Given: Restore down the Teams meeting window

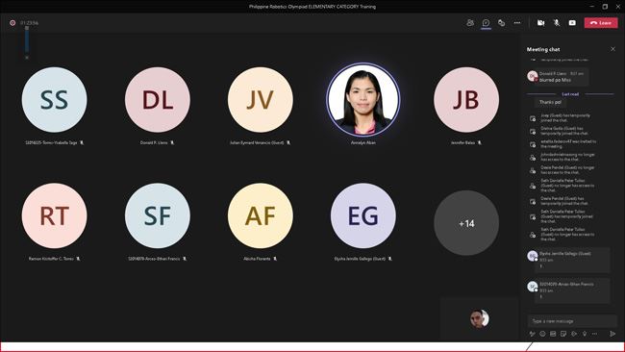Looking at the screenshot, I should (605, 7).
